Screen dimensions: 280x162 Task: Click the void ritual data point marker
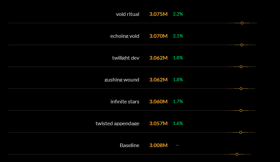[x=242, y=23]
